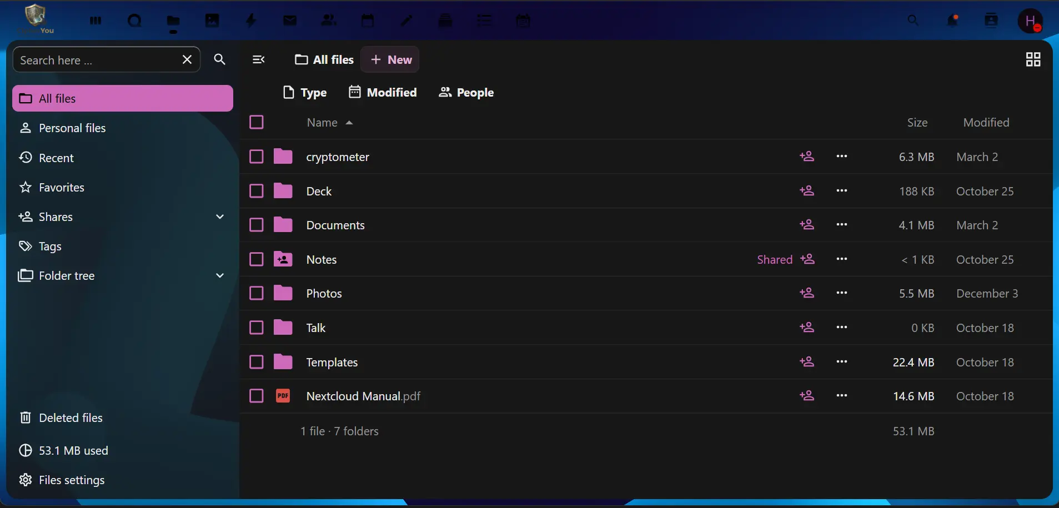Open the Dashboard app from top bar
The image size is (1059, 508).
tap(96, 21)
